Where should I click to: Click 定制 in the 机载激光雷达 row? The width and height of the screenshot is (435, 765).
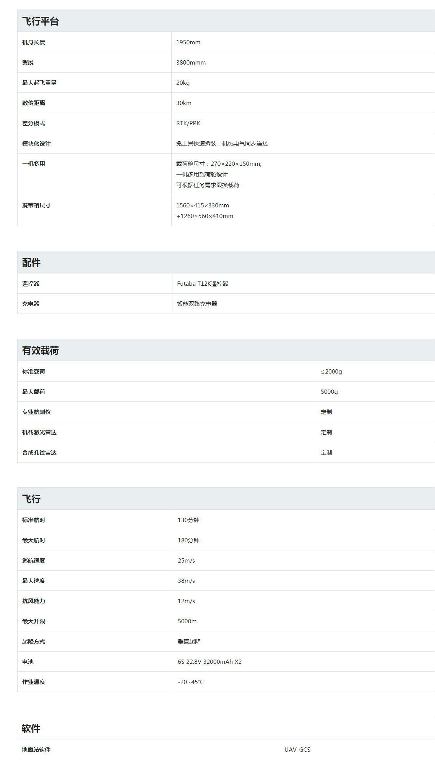(326, 432)
